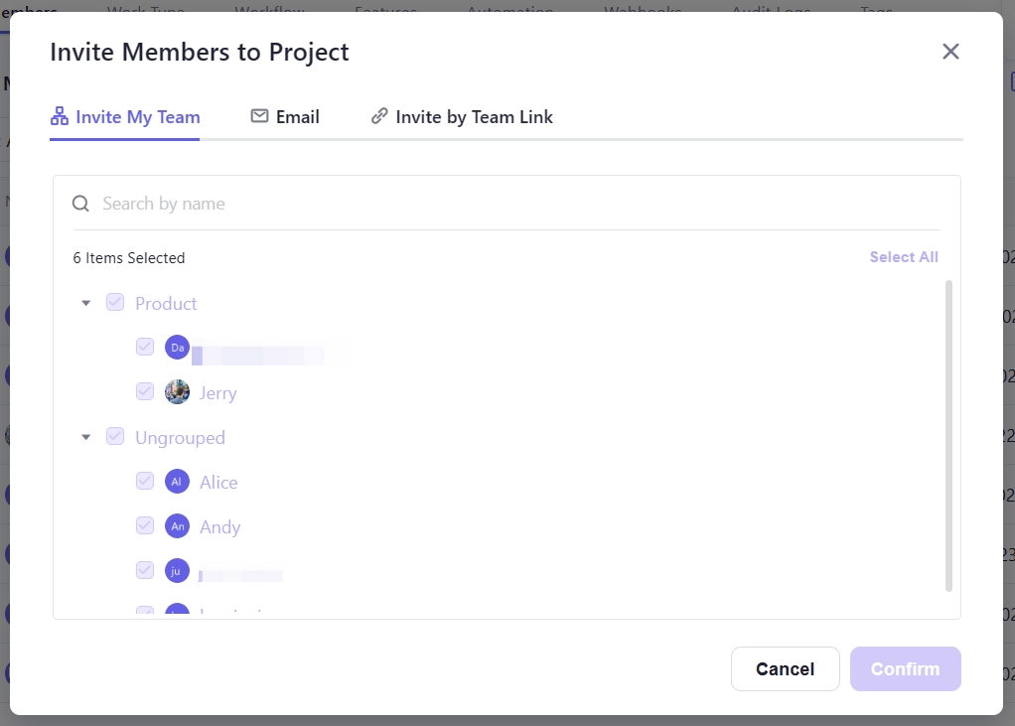Click the 'Da' member avatar icon

pyautogui.click(x=177, y=348)
